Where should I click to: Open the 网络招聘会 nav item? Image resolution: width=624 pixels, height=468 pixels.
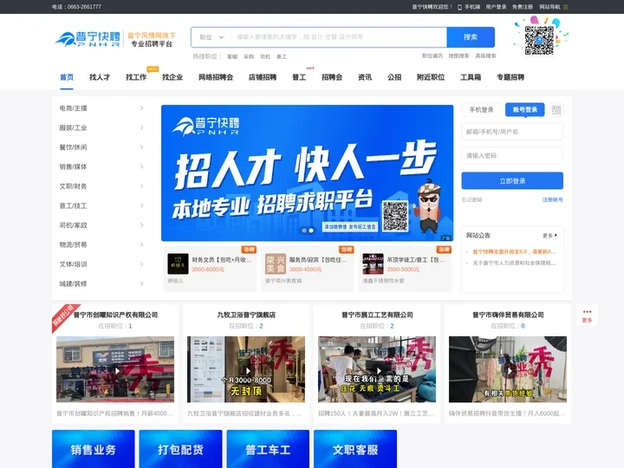pyautogui.click(x=216, y=77)
